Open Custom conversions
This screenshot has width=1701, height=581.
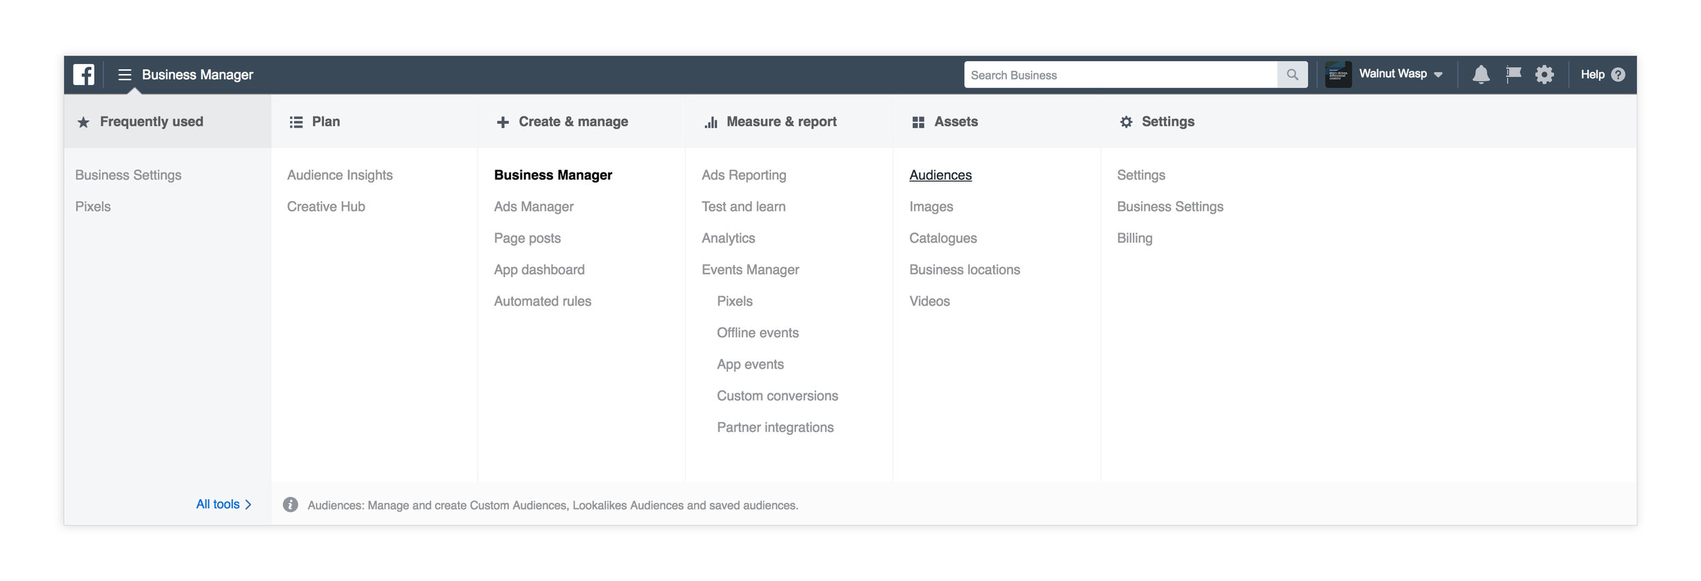[x=777, y=396]
